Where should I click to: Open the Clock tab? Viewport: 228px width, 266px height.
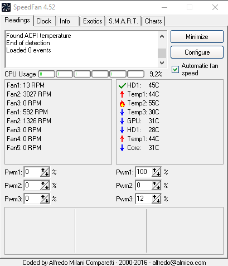point(44,21)
